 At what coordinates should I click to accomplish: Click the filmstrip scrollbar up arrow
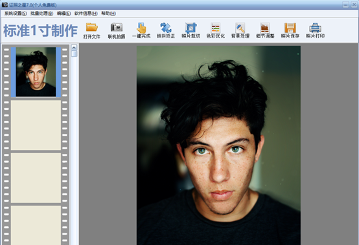[x=74, y=47]
